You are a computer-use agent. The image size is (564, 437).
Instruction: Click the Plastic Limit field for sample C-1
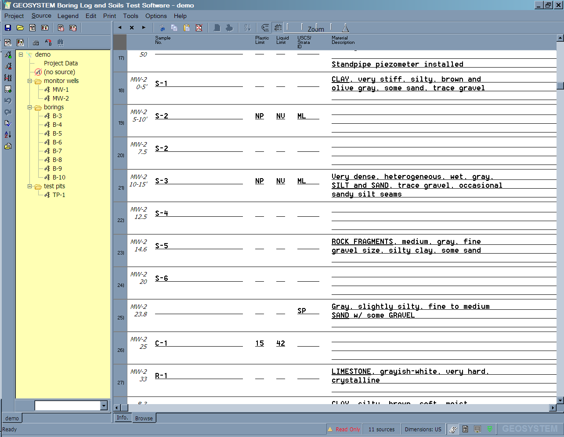click(260, 343)
